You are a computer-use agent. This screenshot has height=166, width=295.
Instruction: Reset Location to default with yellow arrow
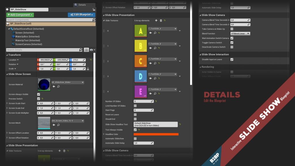pyautogui.click(x=91, y=60)
